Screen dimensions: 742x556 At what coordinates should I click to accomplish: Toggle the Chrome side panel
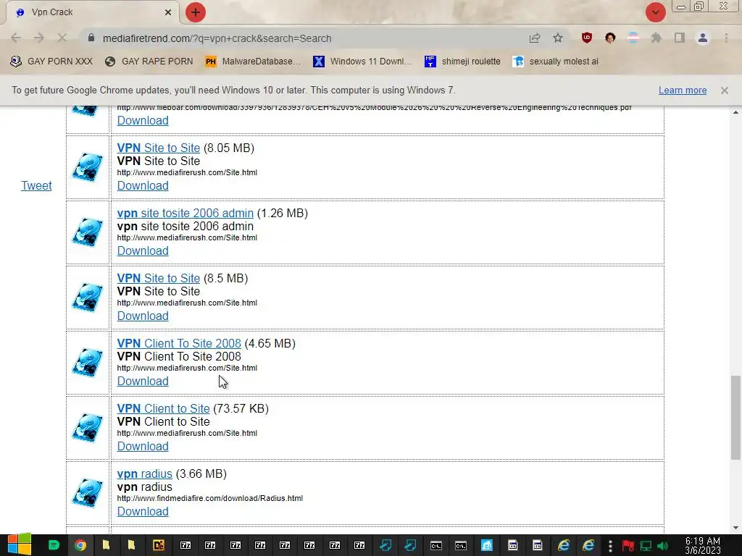(680, 38)
